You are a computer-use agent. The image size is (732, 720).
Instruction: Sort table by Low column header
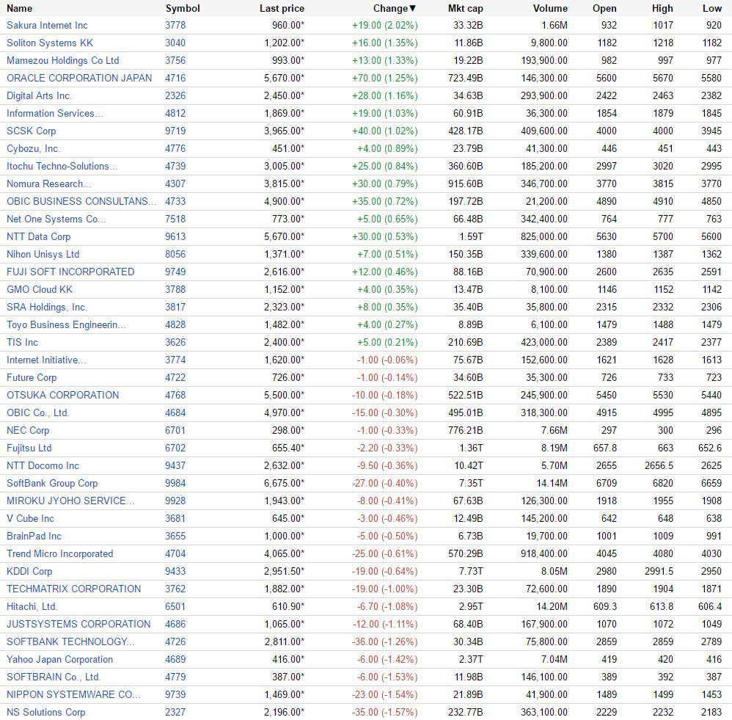point(712,8)
